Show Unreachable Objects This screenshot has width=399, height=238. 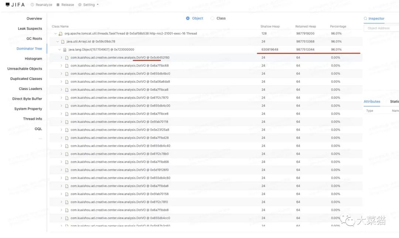25,68
